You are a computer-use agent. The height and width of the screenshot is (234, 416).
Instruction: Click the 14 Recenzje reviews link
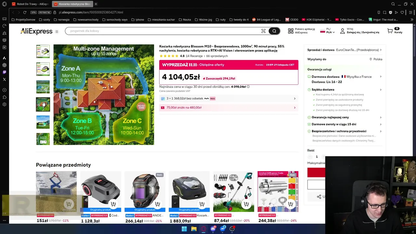pos(194,56)
